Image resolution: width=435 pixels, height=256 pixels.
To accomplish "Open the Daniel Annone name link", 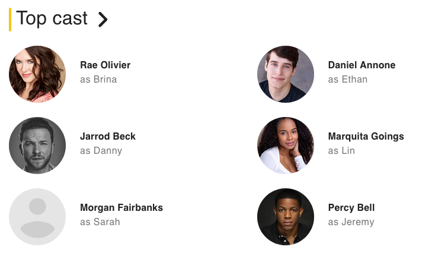I will pyautogui.click(x=362, y=65).
